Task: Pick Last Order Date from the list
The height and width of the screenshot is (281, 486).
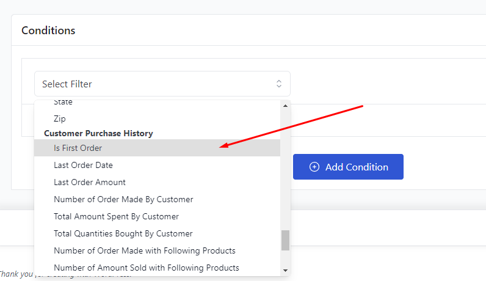Action: 157,165
